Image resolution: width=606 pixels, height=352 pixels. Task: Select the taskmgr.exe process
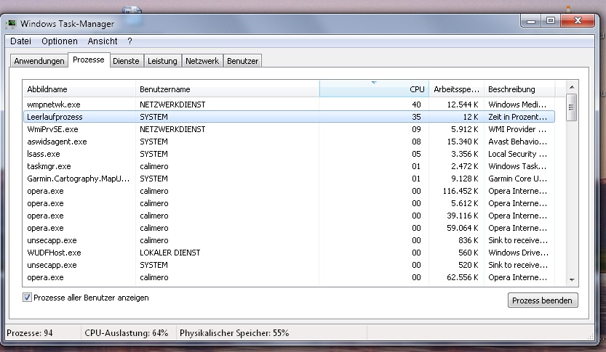coord(289,166)
